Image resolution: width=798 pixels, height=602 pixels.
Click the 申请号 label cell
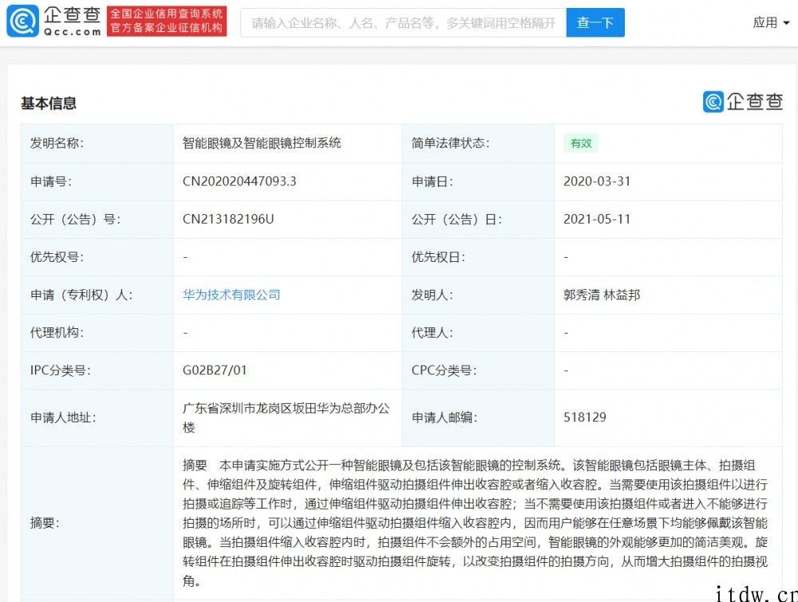click(x=97, y=181)
